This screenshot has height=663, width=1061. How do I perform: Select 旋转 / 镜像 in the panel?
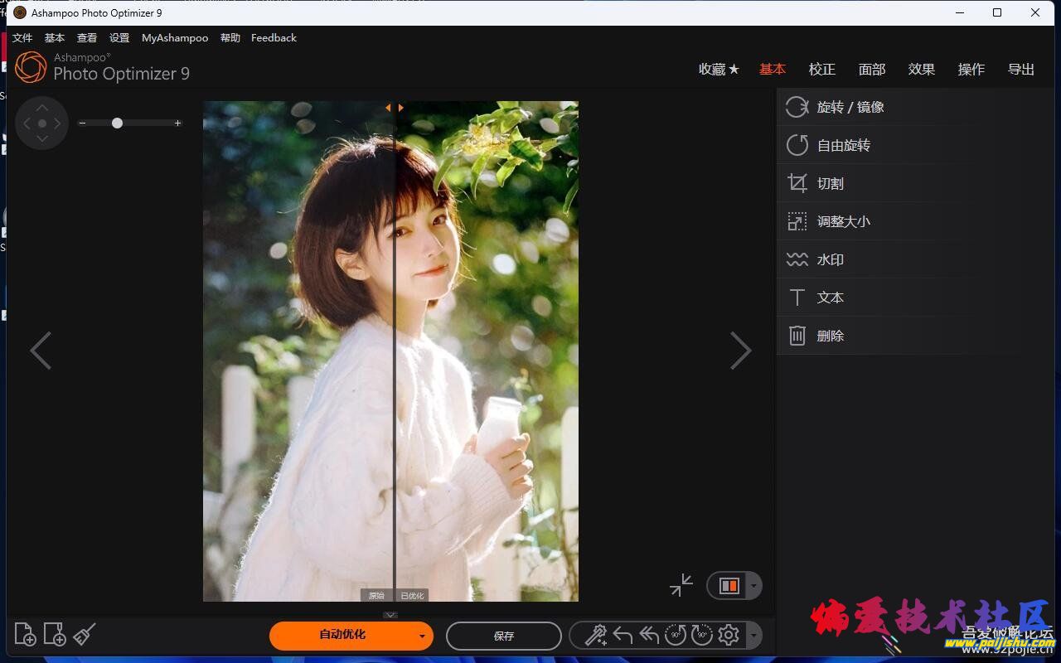tap(850, 107)
